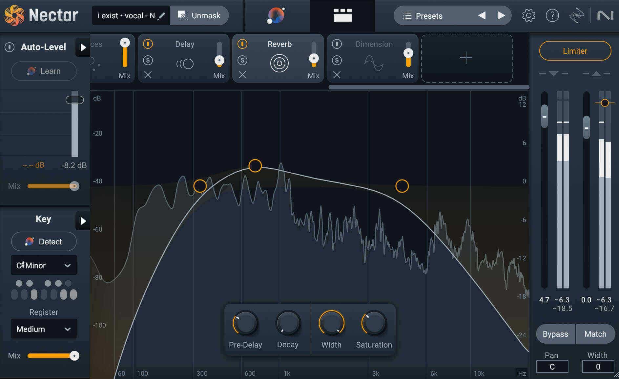The height and width of the screenshot is (379, 619).
Task: Solo the Dimension module
Action: pyautogui.click(x=337, y=60)
